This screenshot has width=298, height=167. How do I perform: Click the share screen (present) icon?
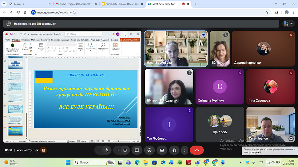coord(137,150)
